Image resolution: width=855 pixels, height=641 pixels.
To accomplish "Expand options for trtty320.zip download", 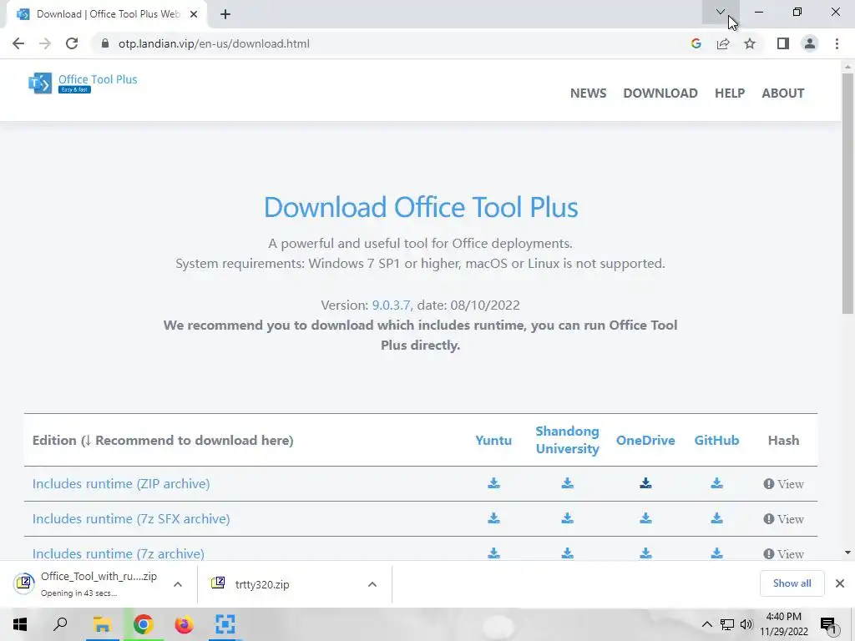I will point(372,584).
